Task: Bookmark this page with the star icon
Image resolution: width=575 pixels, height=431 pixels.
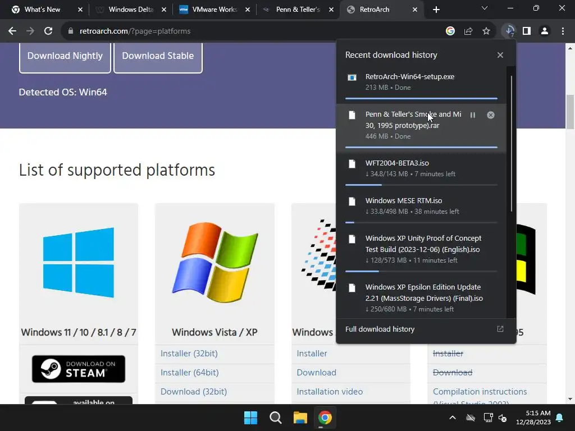Action: click(x=486, y=31)
